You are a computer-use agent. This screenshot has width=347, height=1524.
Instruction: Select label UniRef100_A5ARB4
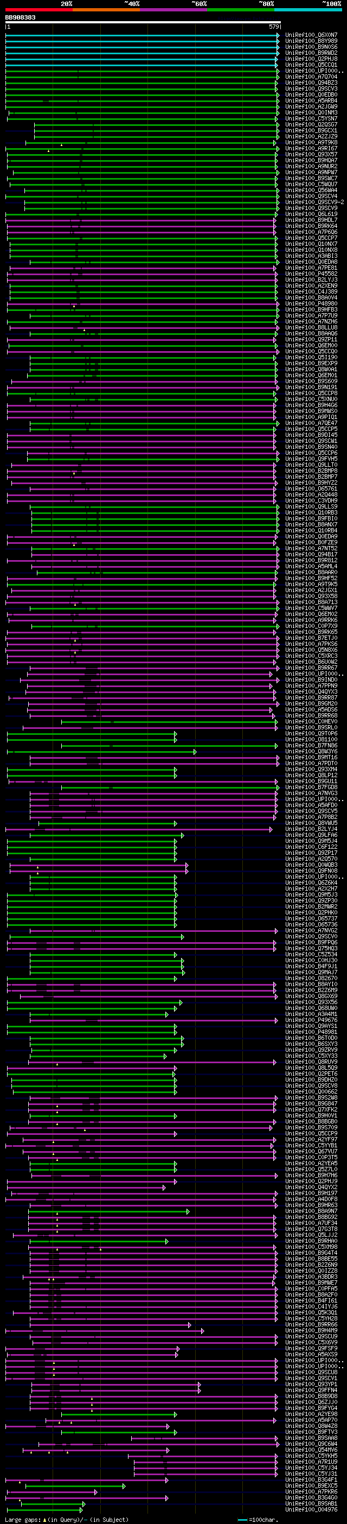point(312,101)
